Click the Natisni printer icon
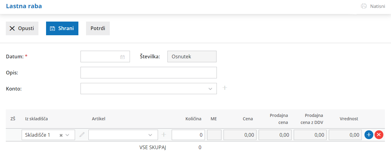The image size is (391, 154). [364, 6]
